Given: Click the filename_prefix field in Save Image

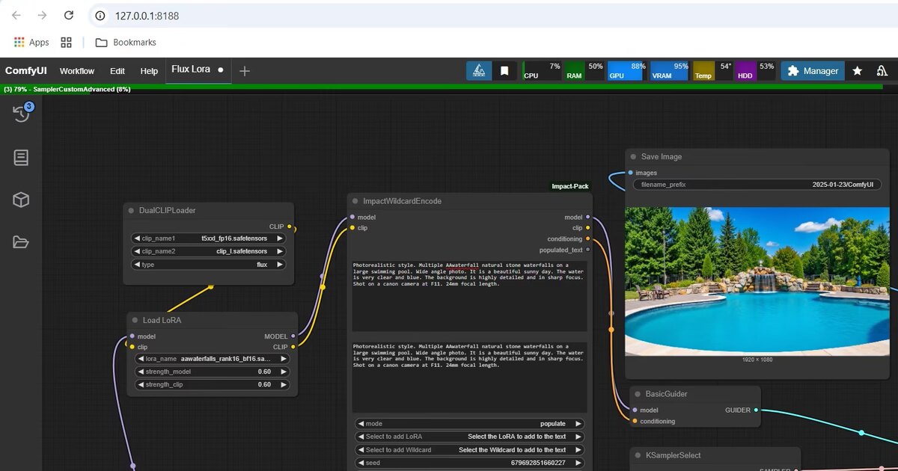Looking at the screenshot, I should click(757, 185).
